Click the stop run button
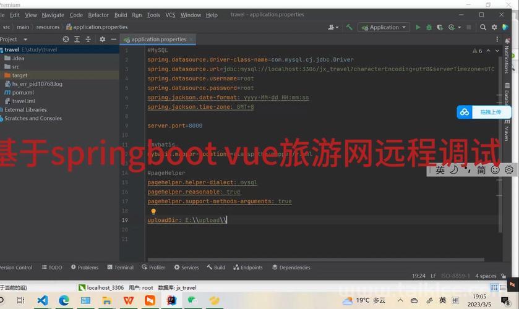The width and height of the screenshot is (519, 309). pos(469,27)
